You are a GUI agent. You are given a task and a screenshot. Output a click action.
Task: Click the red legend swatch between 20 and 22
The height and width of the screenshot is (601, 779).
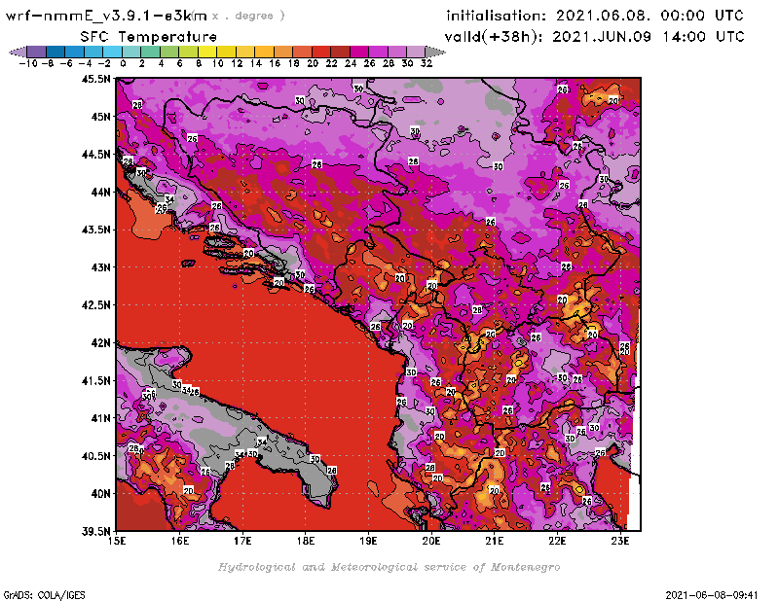coord(321,52)
